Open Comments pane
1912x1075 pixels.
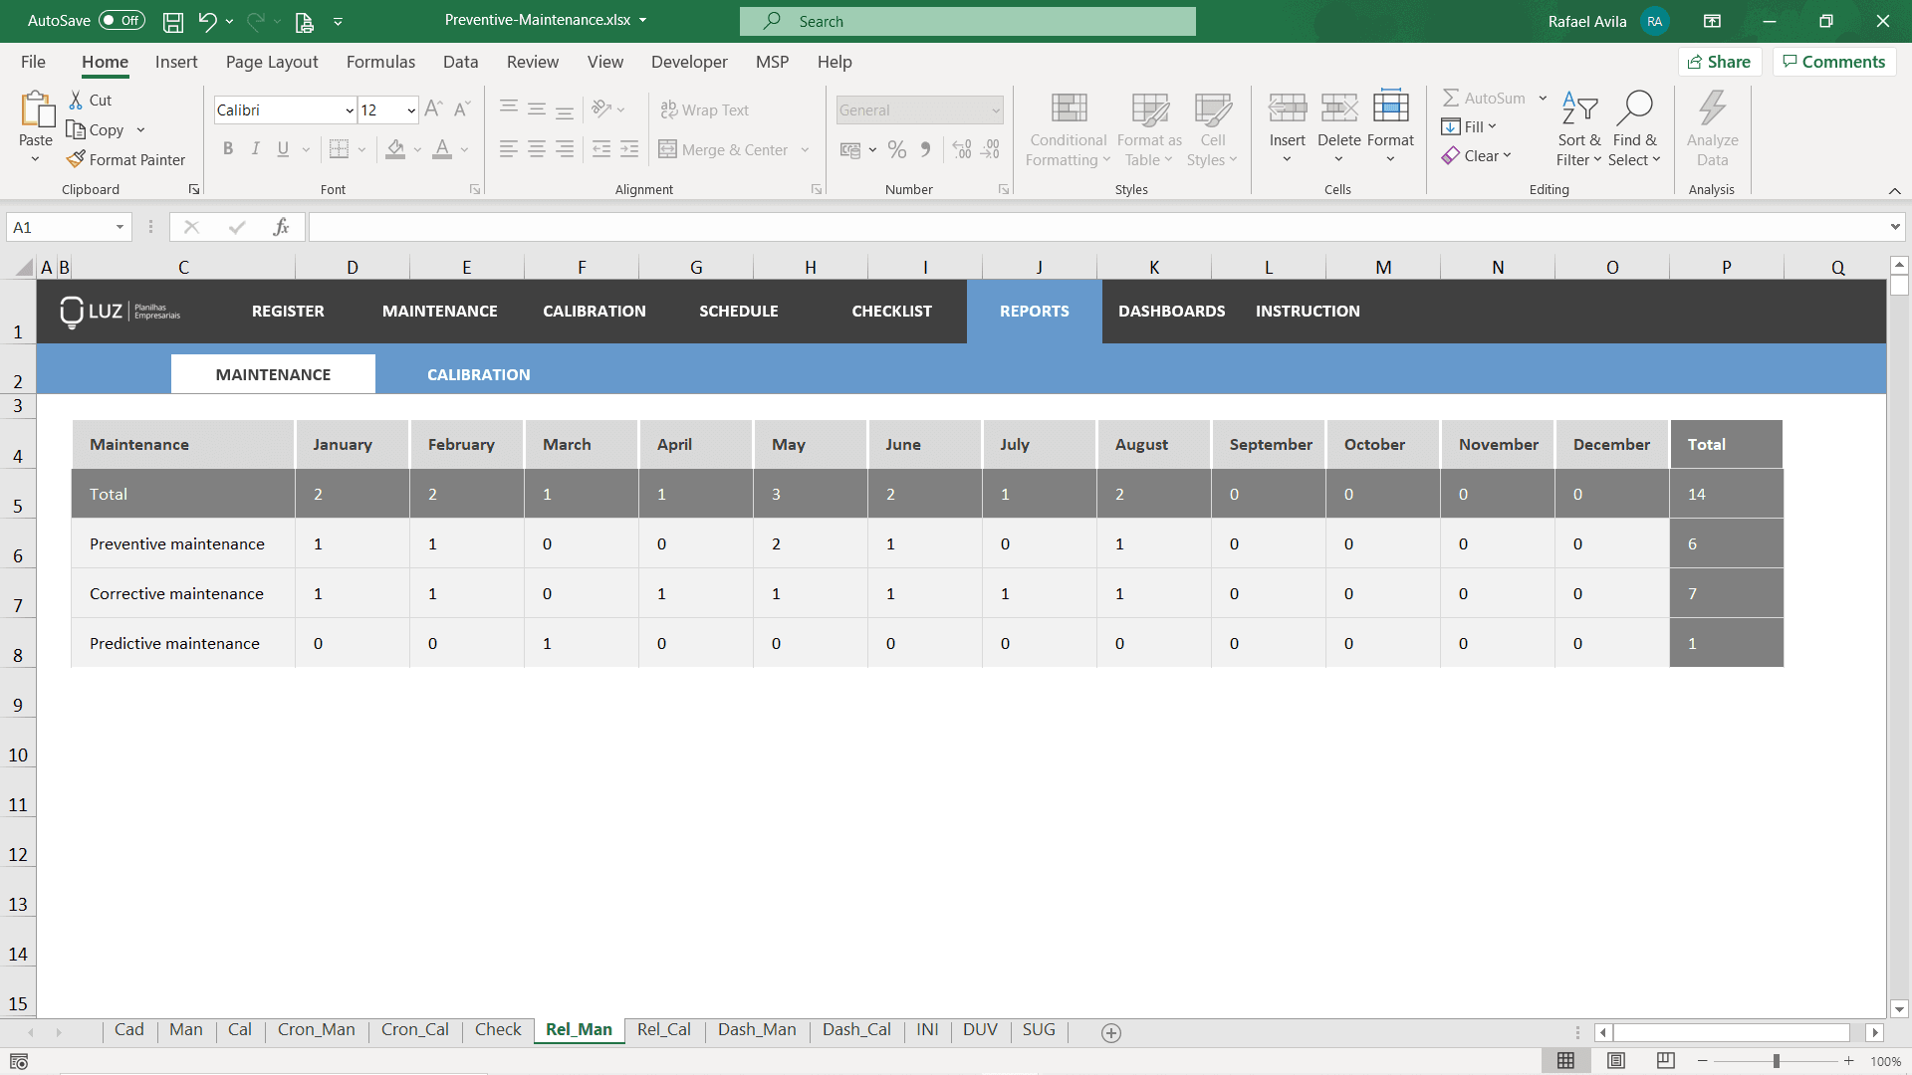[1833, 61]
